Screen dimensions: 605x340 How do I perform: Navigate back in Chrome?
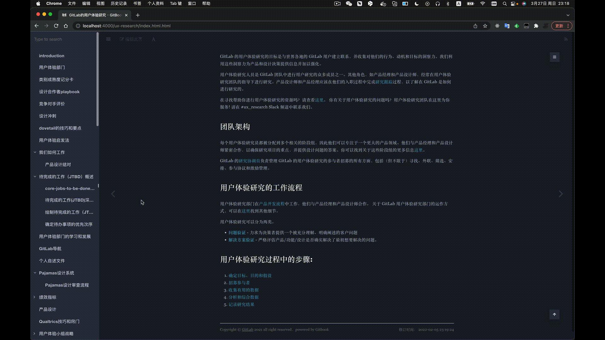point(37,26)
